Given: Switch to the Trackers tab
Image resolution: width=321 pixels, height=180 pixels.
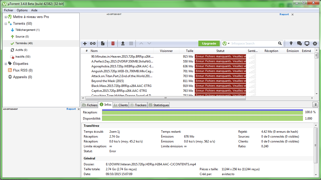Looking at the screenshot, I should click(138, 105).
